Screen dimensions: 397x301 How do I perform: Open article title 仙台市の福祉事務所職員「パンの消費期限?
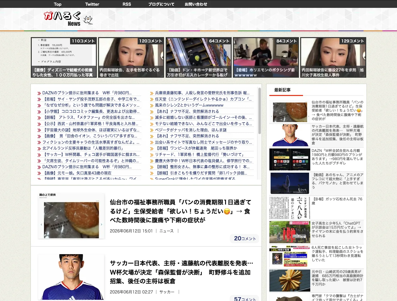pyautogui.click(x=180, y=211)
